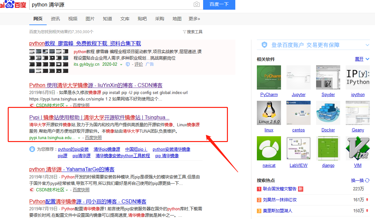The height and width of the screenshot is (219, 375).
Task: Click the CSDN logo icon under YahamaTarGe result
Action: point(32,190)
